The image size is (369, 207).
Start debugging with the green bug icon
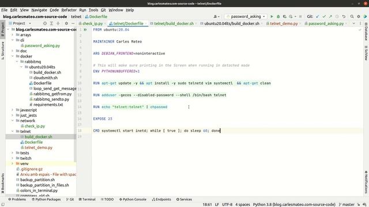(278, 17)
